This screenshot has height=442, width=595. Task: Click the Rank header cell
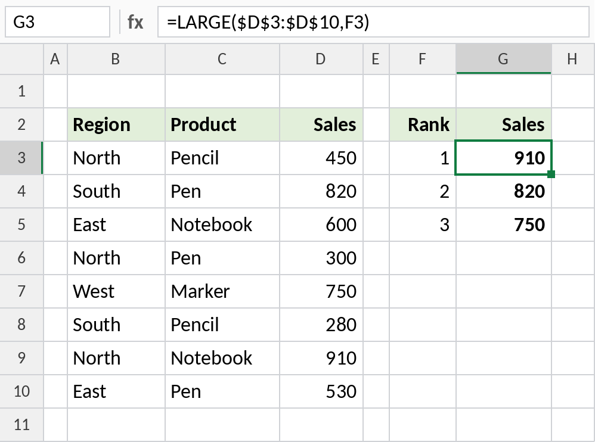423,124
